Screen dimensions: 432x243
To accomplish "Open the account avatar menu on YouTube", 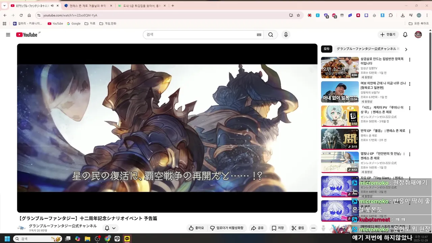I will [418, 35].
